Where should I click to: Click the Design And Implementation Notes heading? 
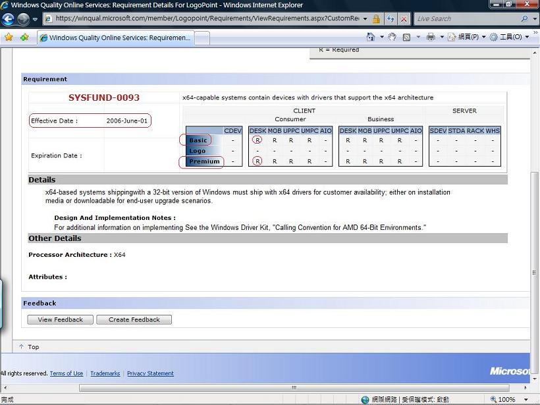click(115, 218)
